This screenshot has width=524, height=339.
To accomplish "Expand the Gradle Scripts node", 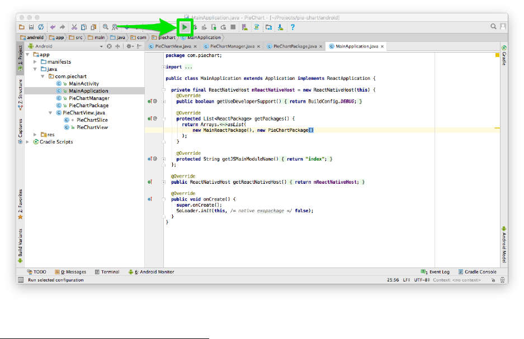I will pyautogui.click(x=29, y=142).
